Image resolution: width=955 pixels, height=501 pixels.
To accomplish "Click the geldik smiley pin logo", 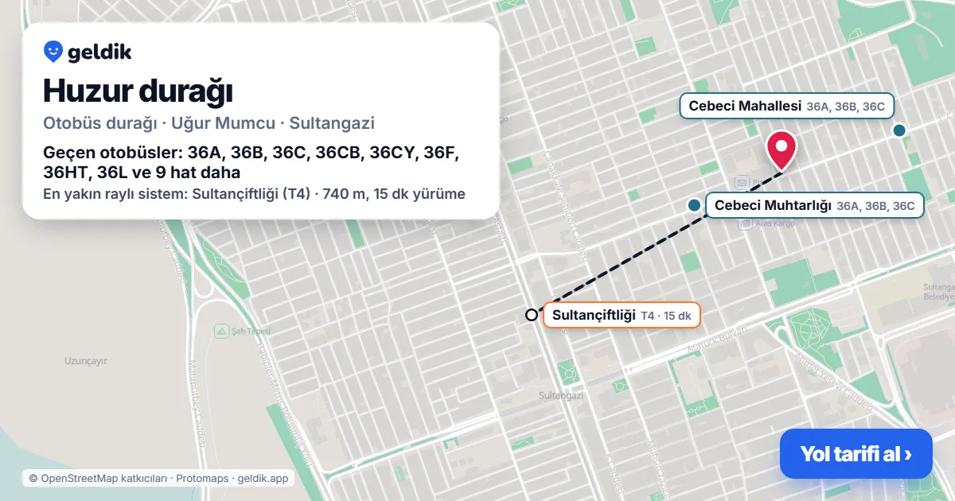I will tap(53, 52).
